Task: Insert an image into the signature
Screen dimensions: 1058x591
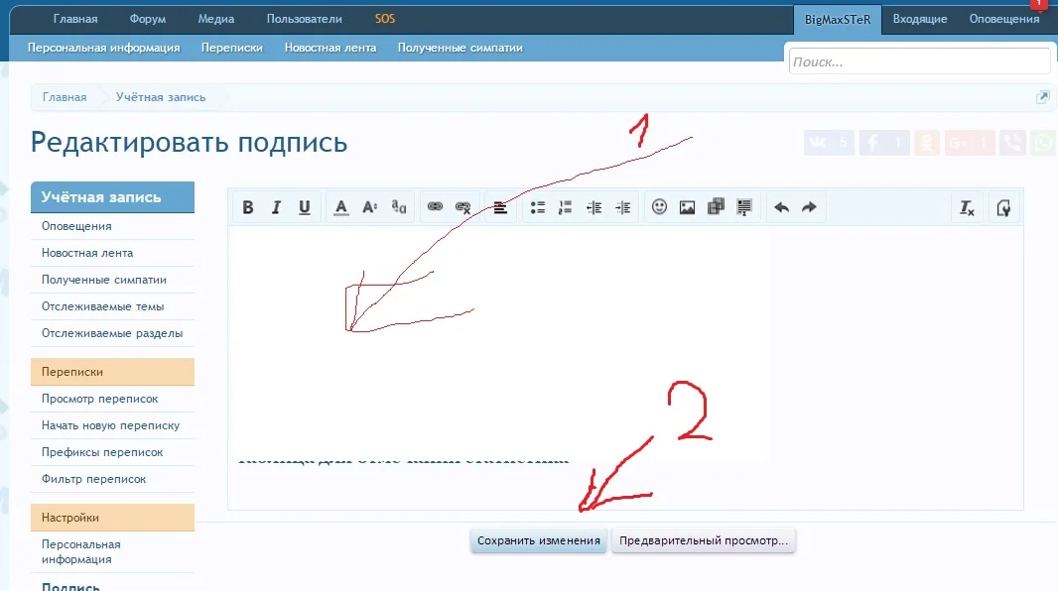Action: 685,207
